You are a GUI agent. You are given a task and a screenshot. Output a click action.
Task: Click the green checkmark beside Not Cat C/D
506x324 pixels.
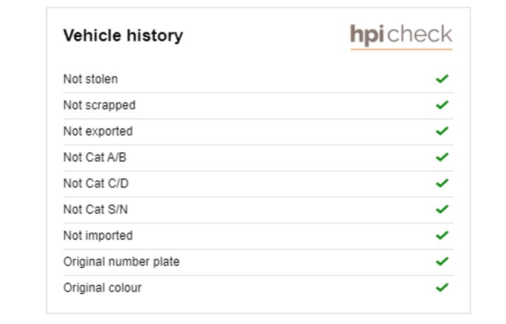442,183
